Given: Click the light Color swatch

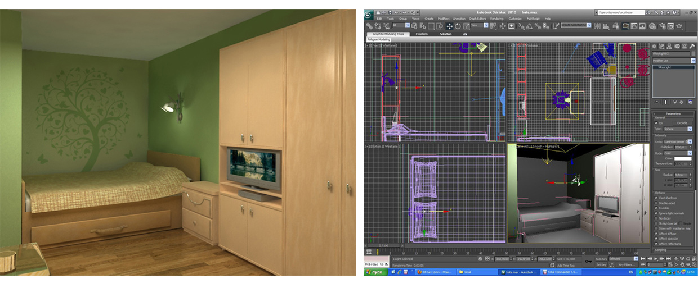Looking at the screenshot, I should (682, 158).
